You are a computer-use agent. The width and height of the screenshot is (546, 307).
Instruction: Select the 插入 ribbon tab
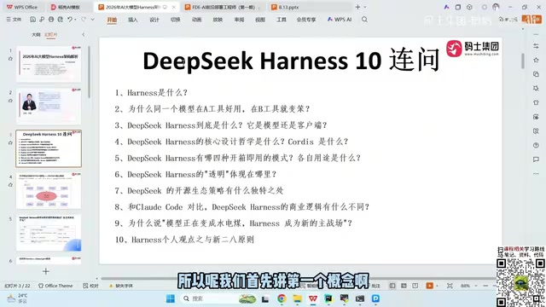tap(133, 20)
